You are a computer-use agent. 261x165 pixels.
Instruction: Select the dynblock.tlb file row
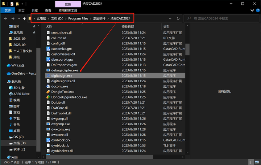click(115, 146)
